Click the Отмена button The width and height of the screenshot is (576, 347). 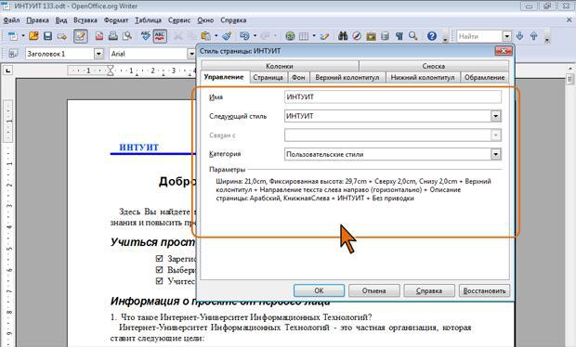pos(374,290)
